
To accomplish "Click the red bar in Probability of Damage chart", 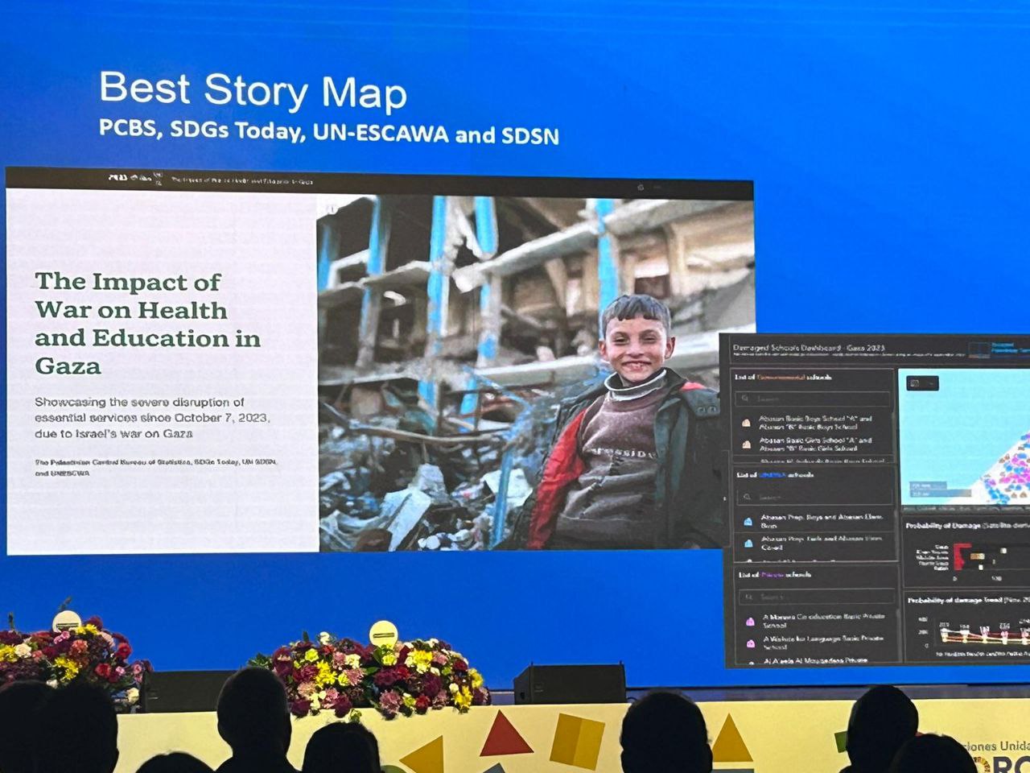I will 961,555.
